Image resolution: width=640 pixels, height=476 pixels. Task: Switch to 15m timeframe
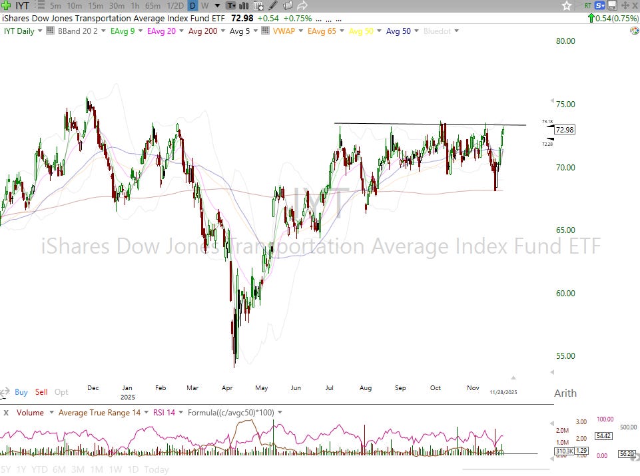click(95, 6)
